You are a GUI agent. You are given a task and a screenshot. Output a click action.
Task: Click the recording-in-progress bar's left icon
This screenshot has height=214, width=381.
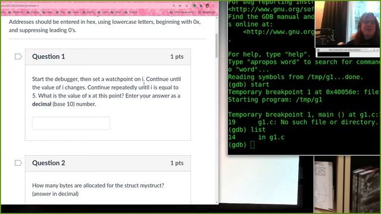point(318,50)
